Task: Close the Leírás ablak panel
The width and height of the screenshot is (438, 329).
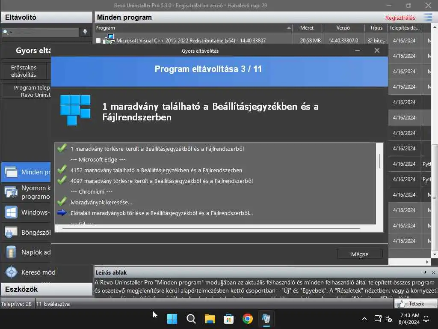Action: coord(433,272)
